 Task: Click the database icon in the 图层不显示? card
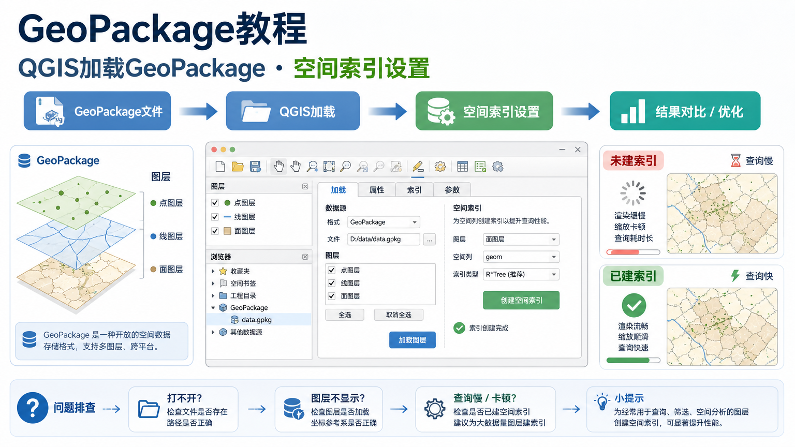294,409
